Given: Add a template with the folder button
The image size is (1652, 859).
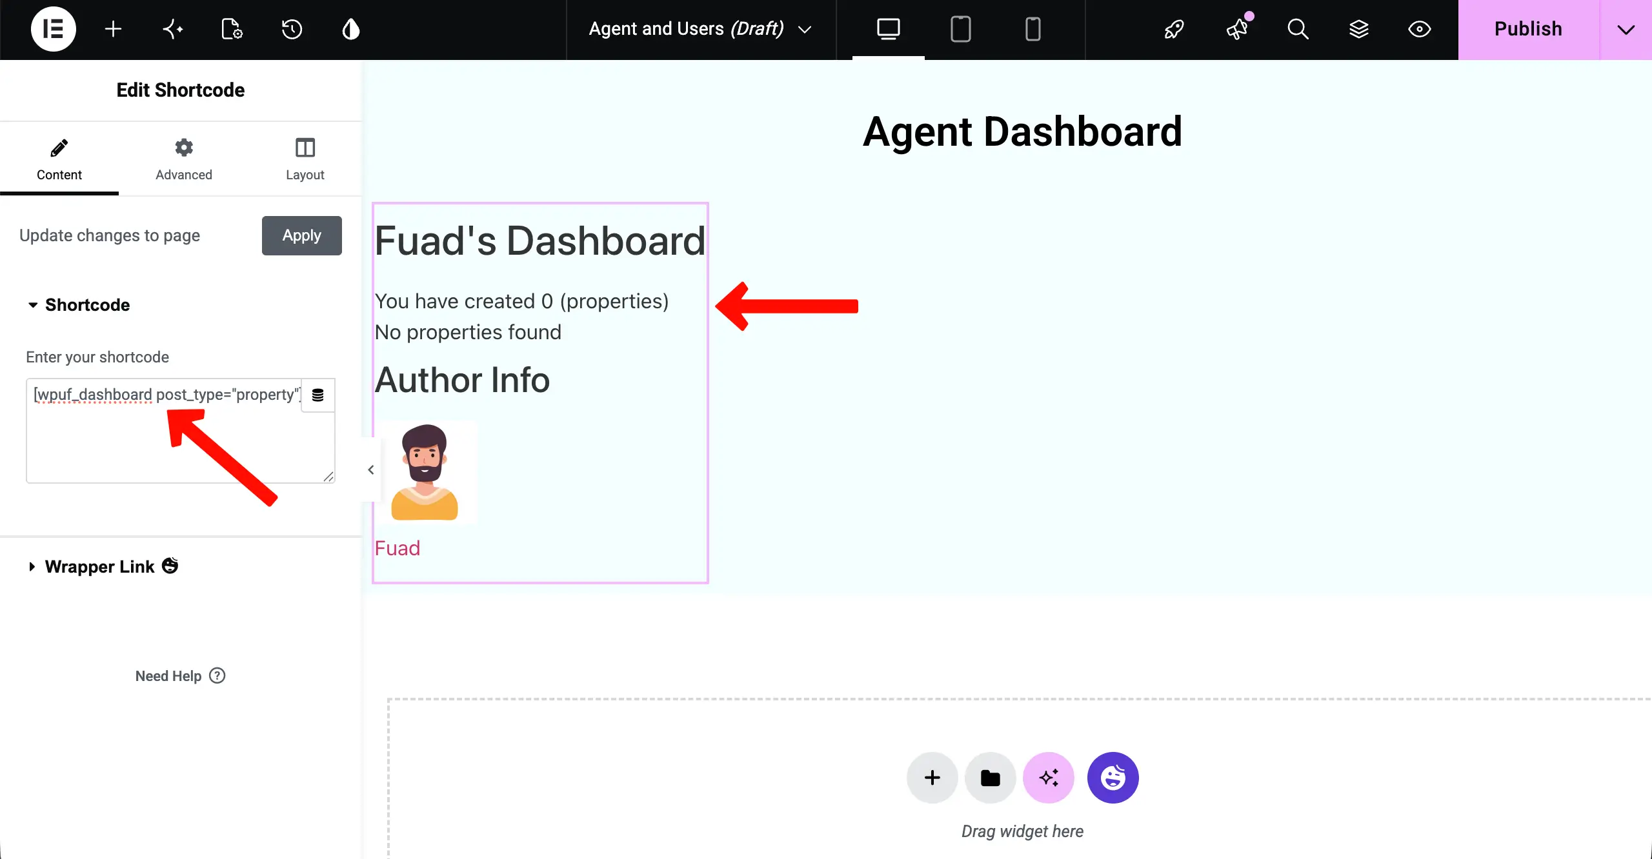Looking at the screenshot, I should pos(991,778).
